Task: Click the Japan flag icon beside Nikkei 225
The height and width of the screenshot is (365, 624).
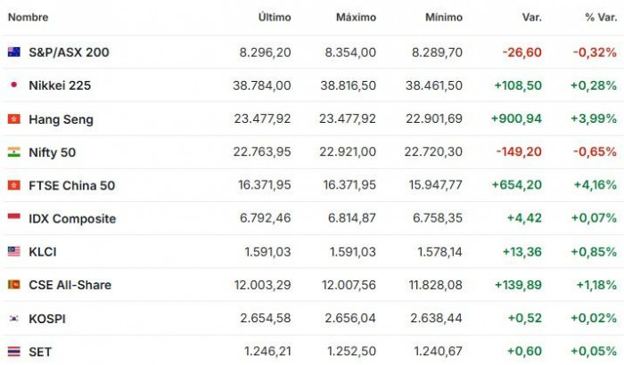Action: point(14,85)
